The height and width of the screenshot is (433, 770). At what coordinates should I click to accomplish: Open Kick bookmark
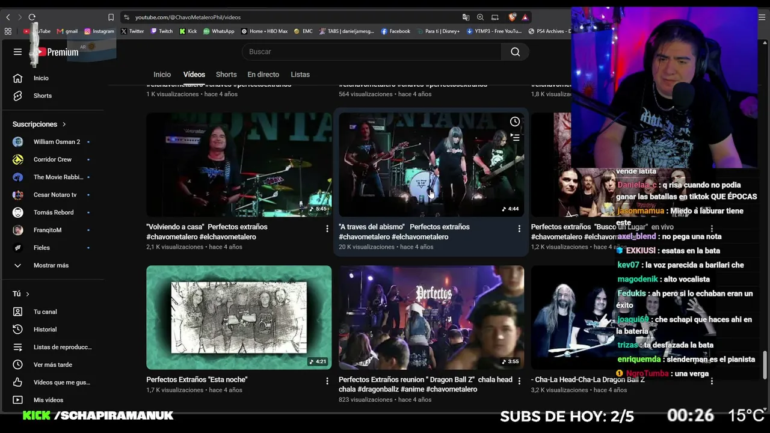pyautogui.click(x=188, y=31)
